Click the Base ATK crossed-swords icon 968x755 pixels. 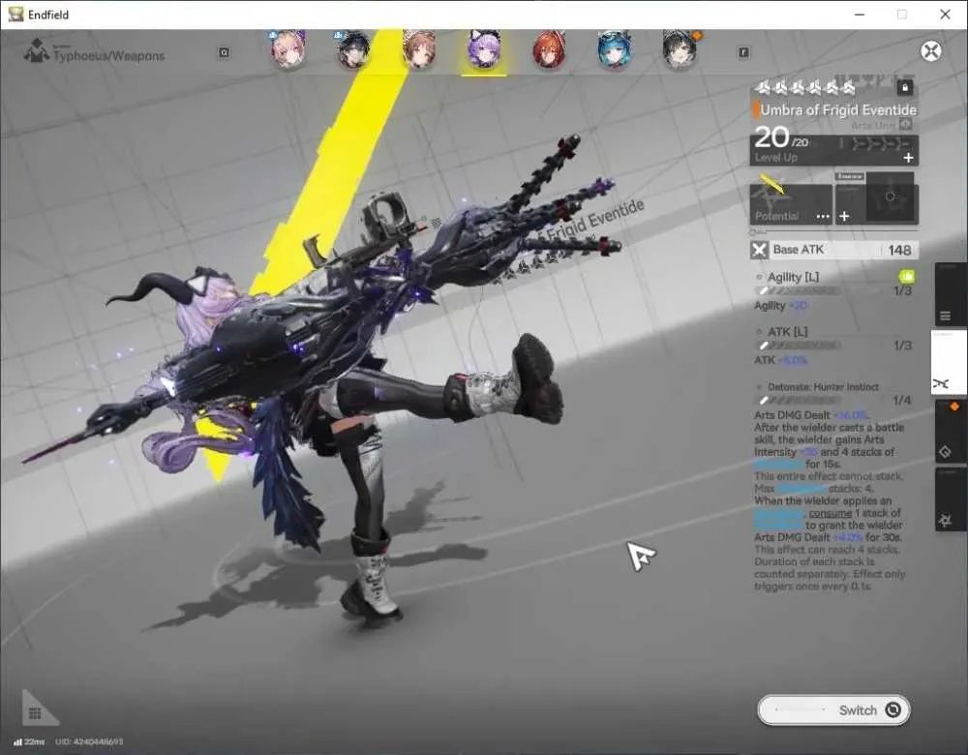pos(759,250)
